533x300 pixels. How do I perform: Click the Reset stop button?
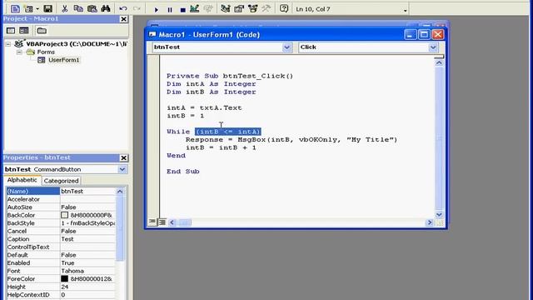pyautogui.click(x=182, y=9)
